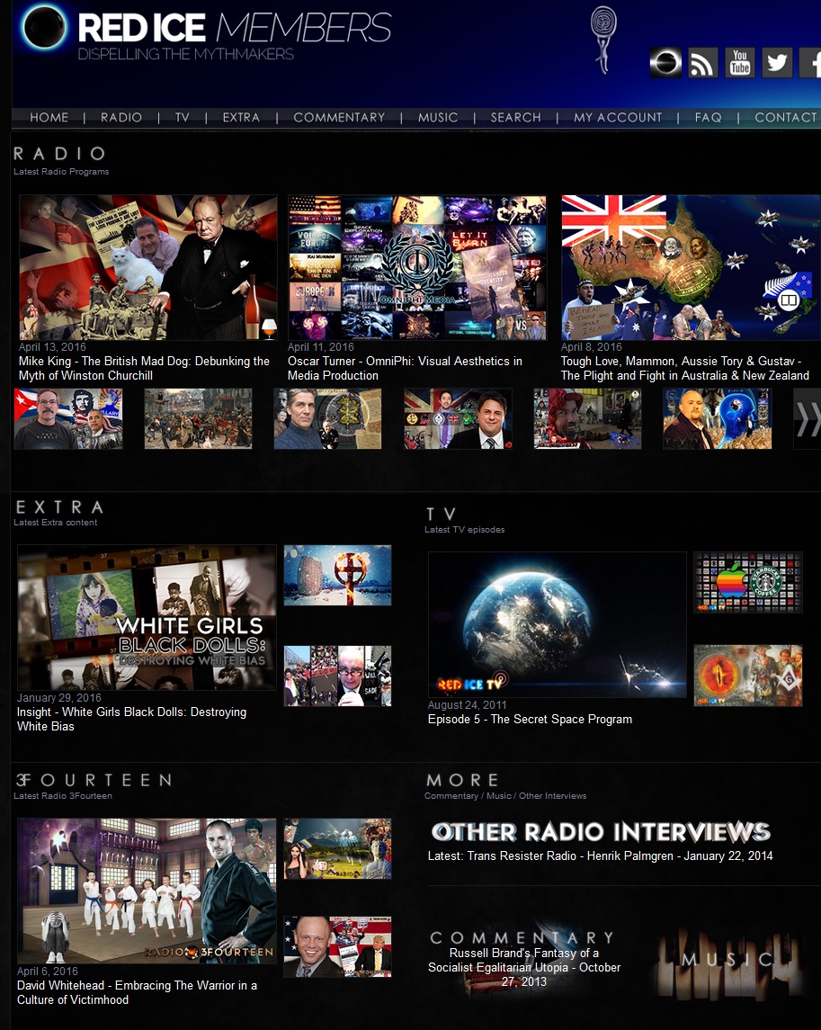Image resolution: width=821 pixels, height=1030 pixels.
Task: Open the FAQ navigation link
Action: point(708,118)
